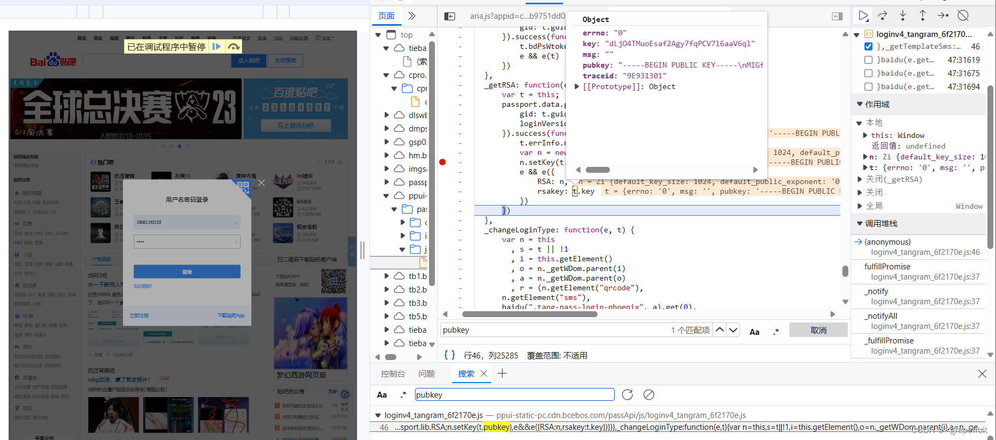Open the loginv4_tangram file icon in breakpoints

pyautogui.click(x=868, y=34)
